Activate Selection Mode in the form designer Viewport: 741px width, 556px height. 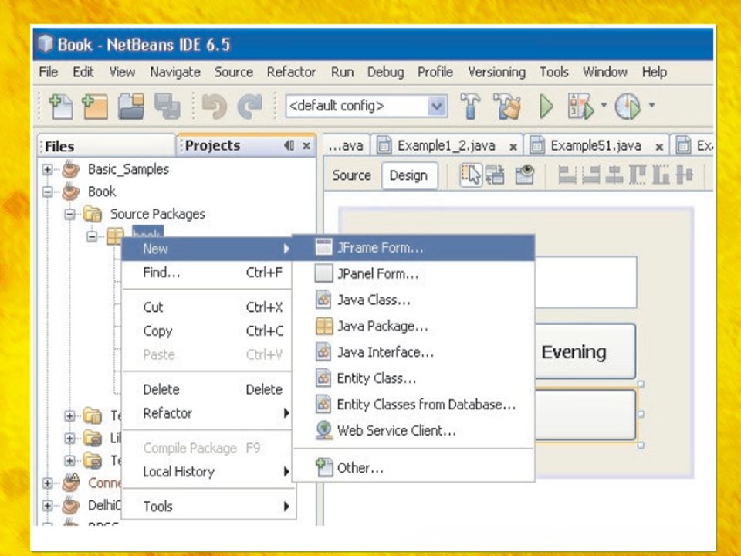pyautogui.click(x=471, y=175)
